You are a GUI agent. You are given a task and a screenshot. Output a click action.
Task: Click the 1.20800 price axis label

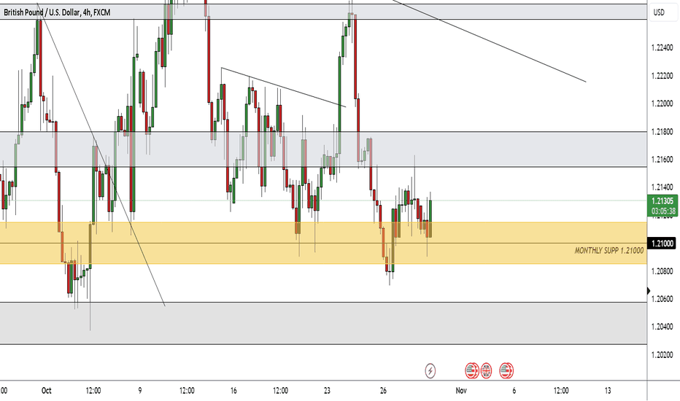click(x=662, y=271)
